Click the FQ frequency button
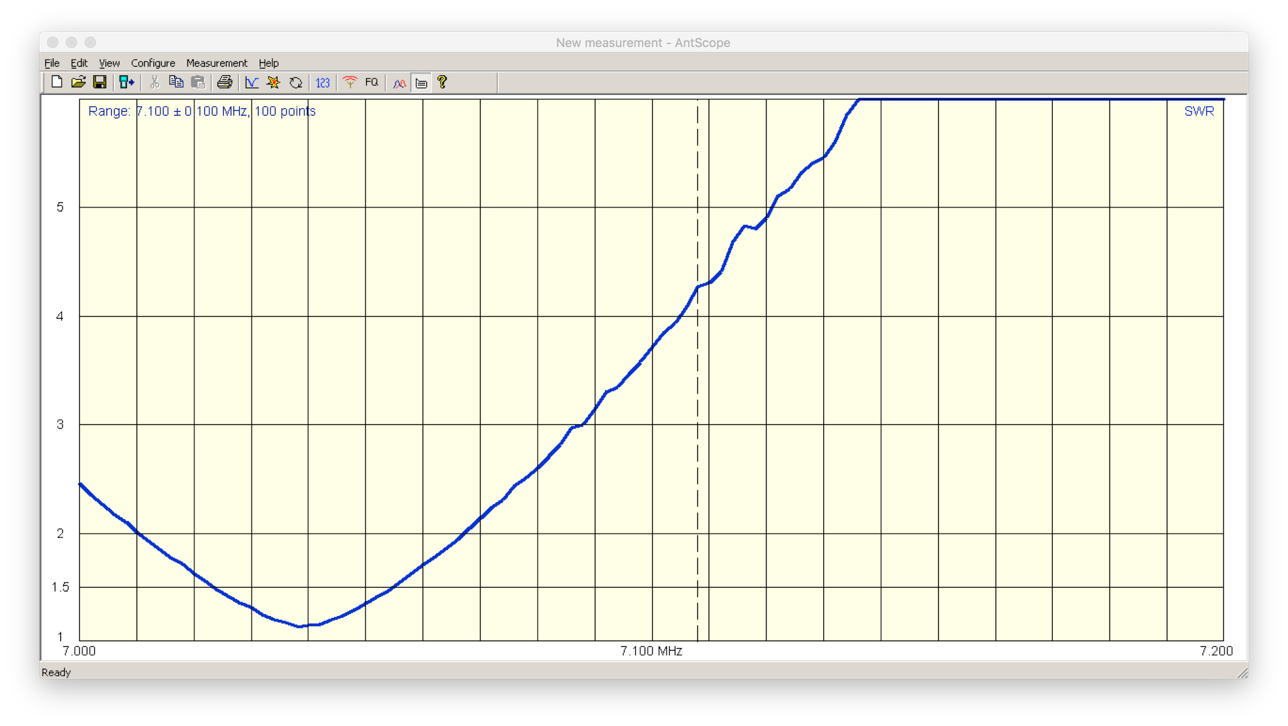The height and width of the screenshot is (726, 1288). point(372,82)
